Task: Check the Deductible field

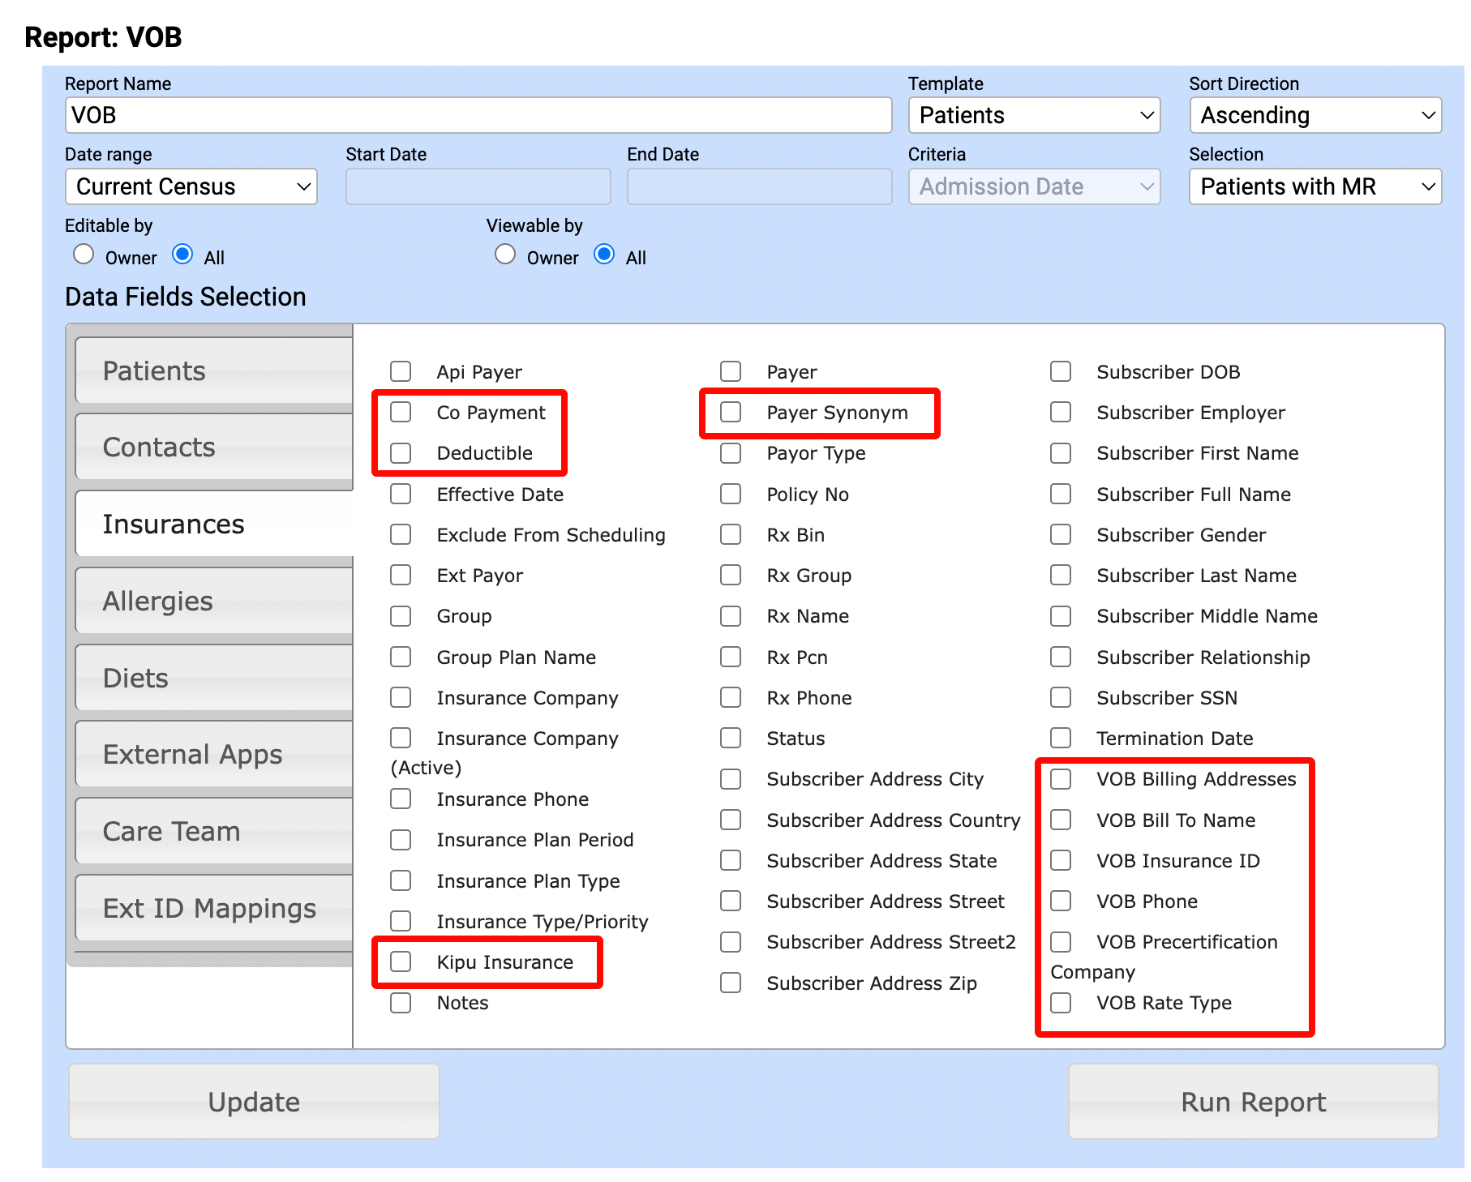Action: tap(401, 453)
